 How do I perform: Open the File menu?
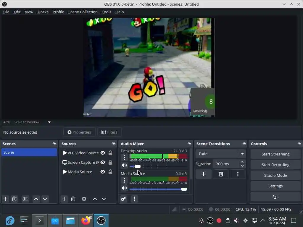click(x=6, y=12)
